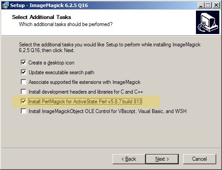Image resolution: width=222 pixels, height=170 pixels.
Task: Proceed with the Next button
Action: (x=162, y=159)
